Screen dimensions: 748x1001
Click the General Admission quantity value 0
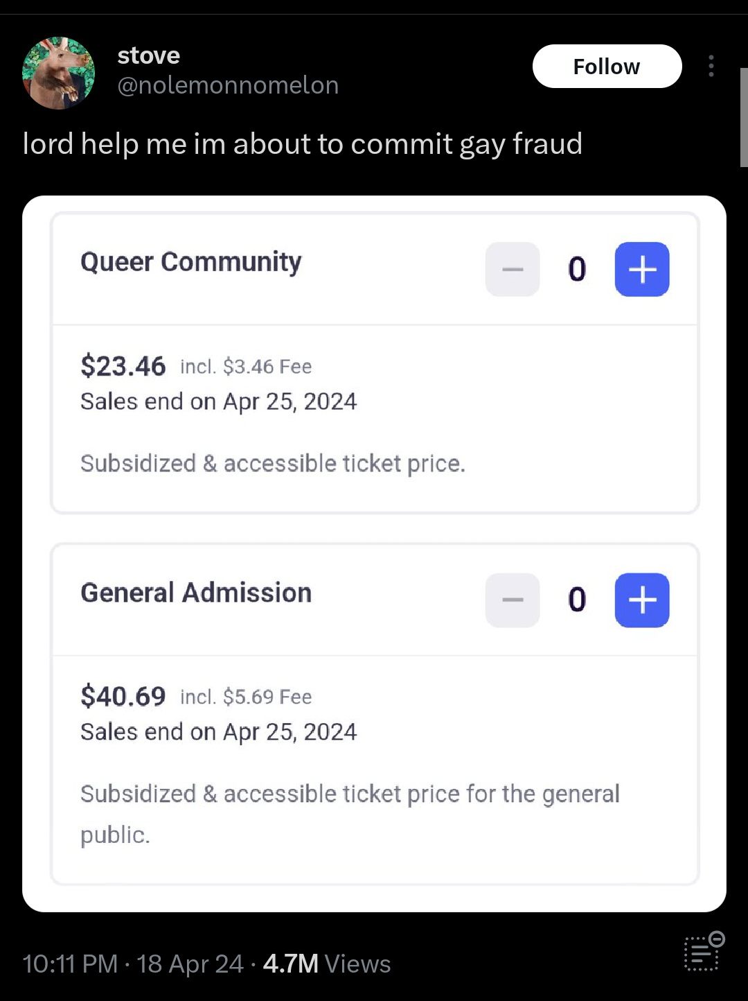click(577, 600)
